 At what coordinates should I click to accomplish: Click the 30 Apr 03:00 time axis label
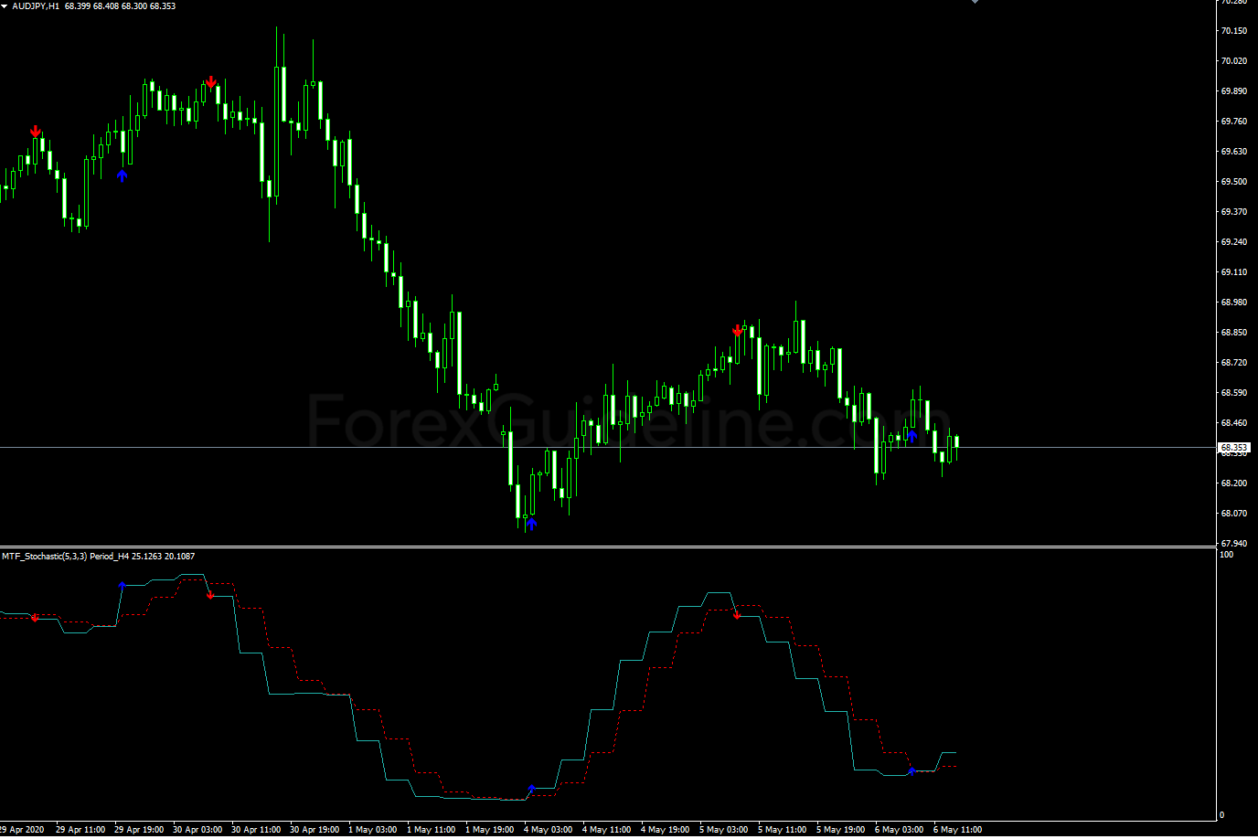point(197,830)
